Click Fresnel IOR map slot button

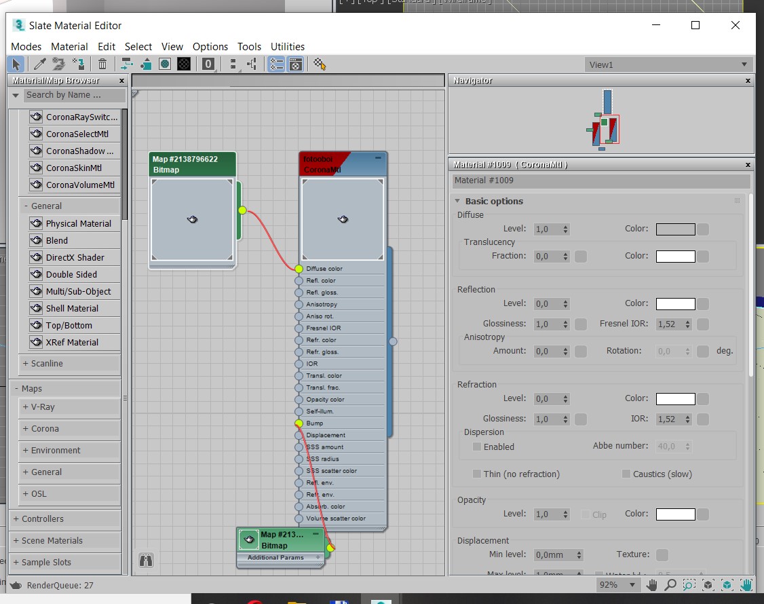click(x=703, y=324)
